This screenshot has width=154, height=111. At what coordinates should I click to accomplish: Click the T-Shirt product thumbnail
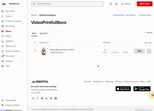point(44,51)
